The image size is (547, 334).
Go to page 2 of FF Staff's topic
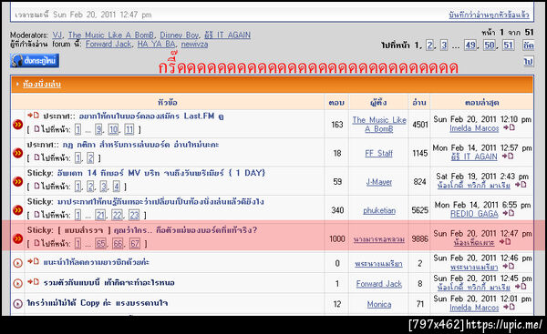tap(90, 158)
